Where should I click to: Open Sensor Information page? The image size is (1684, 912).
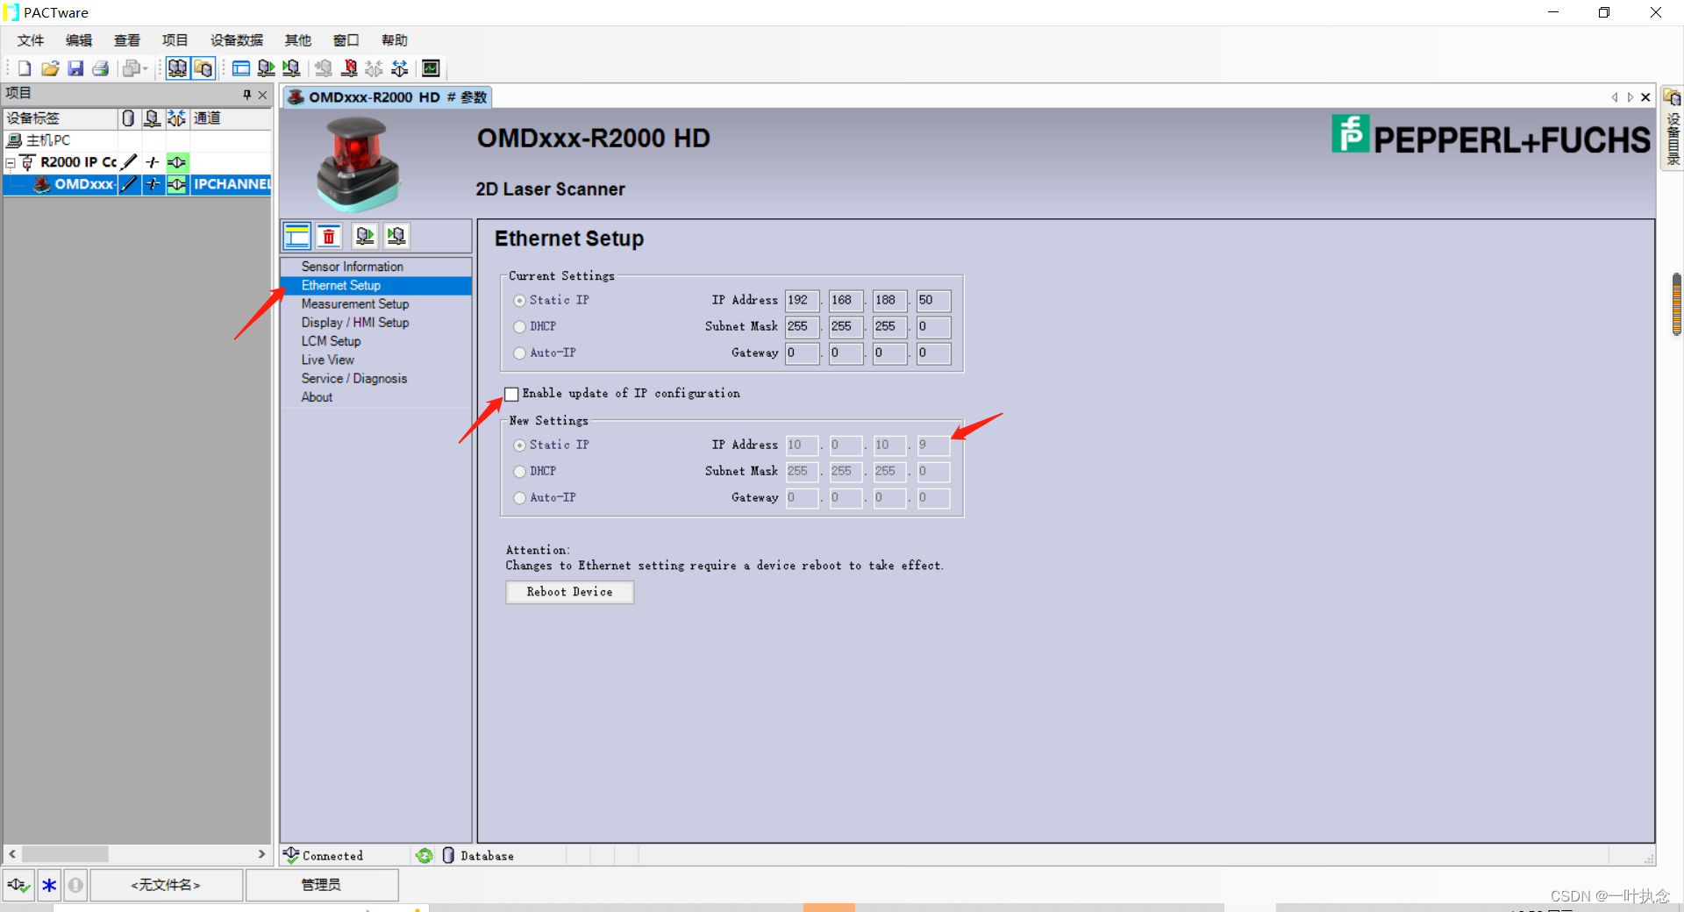(353, 267)
